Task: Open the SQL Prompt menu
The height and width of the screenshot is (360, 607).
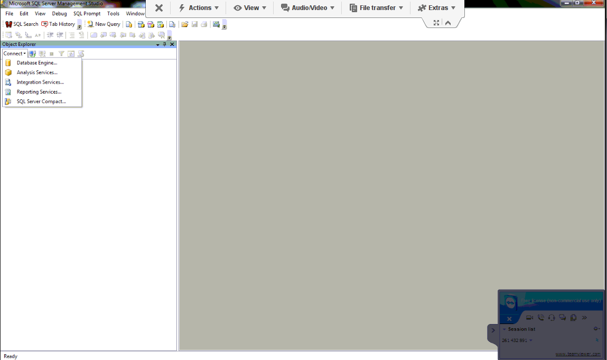Action: click(x=87, y=14)
